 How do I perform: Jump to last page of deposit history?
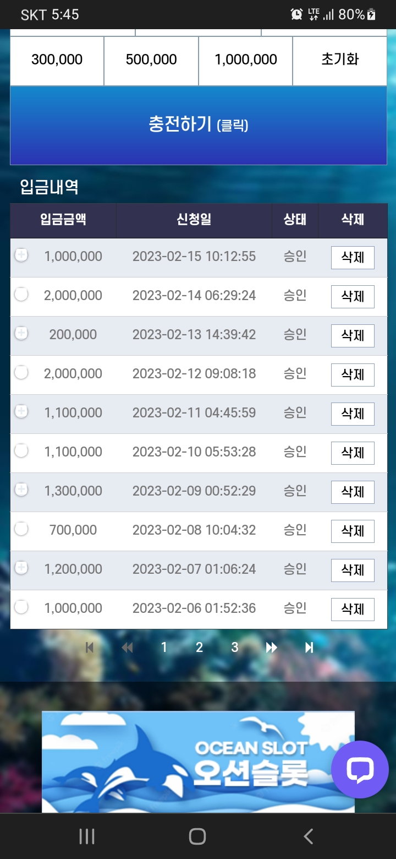[x=309, y=648]
